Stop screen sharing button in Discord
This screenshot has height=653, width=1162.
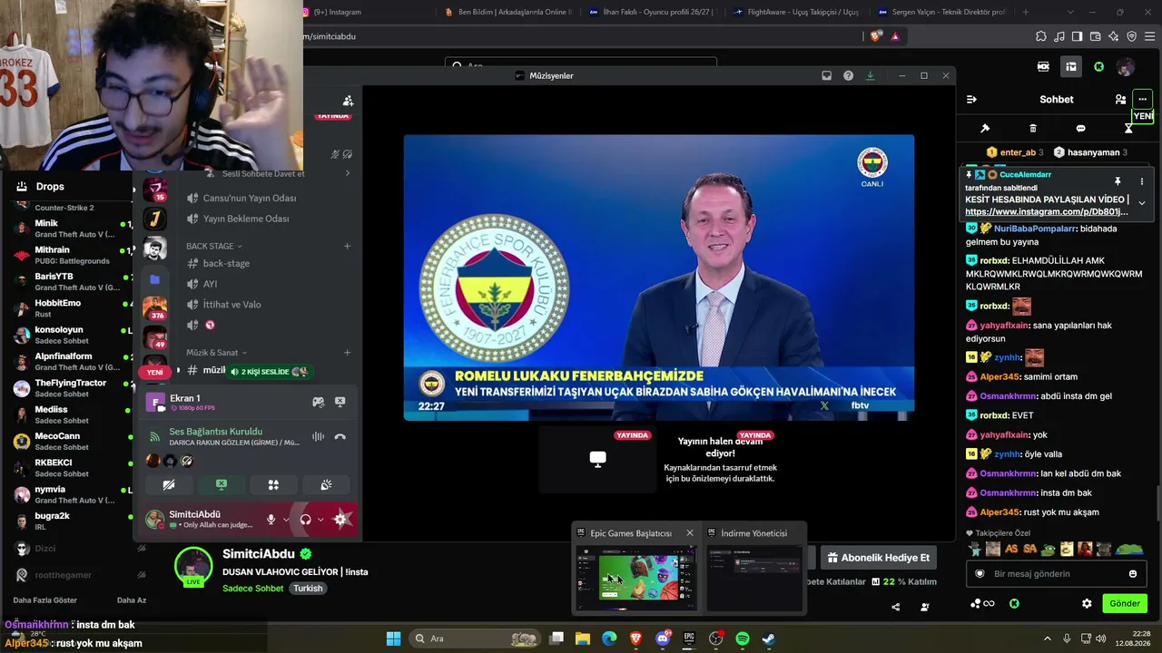click(221, 485)
